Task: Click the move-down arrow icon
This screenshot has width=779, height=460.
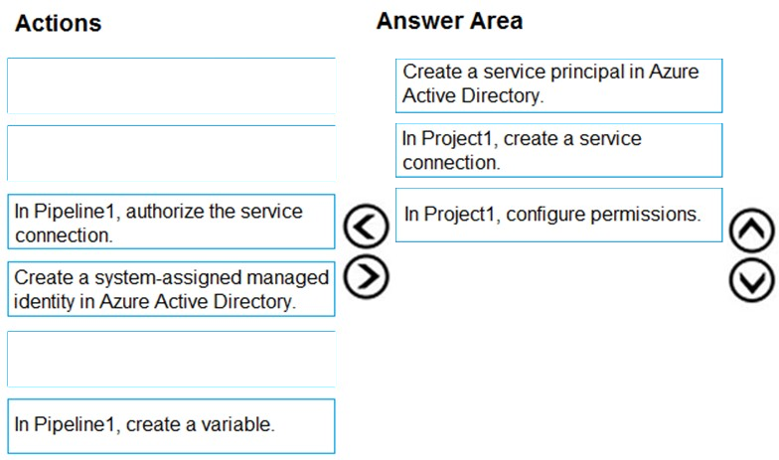Action: (x=751, y=280)
